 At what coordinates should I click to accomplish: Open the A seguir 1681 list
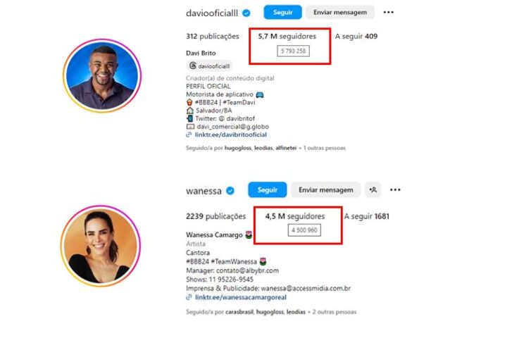tap(366, 216)
